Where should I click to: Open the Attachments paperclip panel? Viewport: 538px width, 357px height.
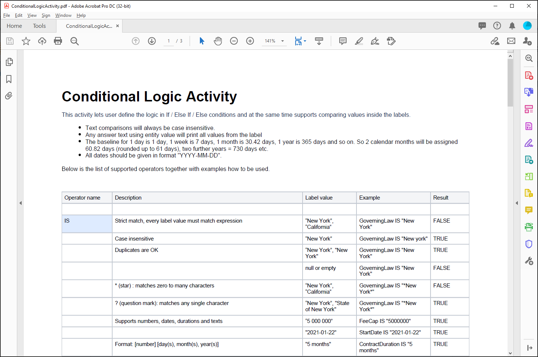9,96
